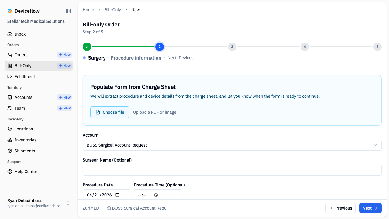Click Choose file to upload charge sheet
The width and height of the screenshot is (389, 219).
click(110, 112)
